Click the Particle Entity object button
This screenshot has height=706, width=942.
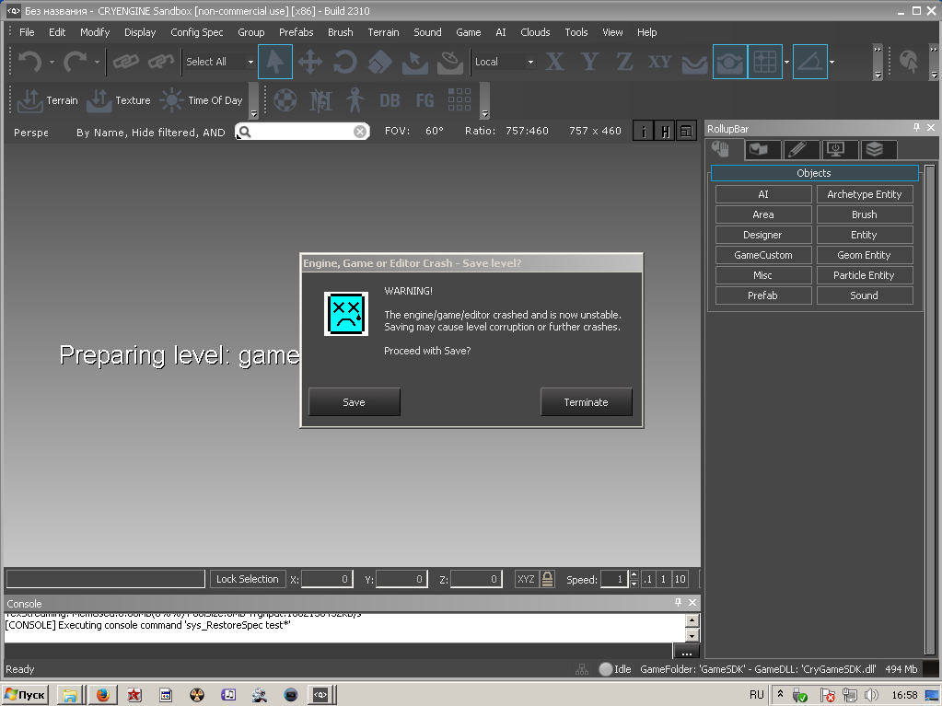coord(865,275)
